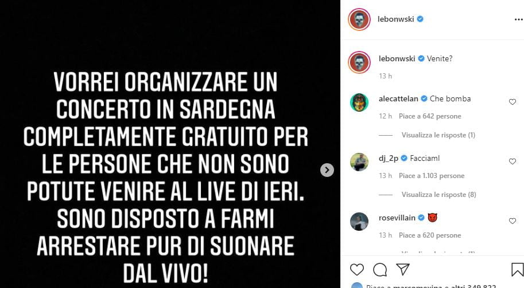
Task: Like alecattelan's 'Che bomba' comment
Action: [513, 102]
